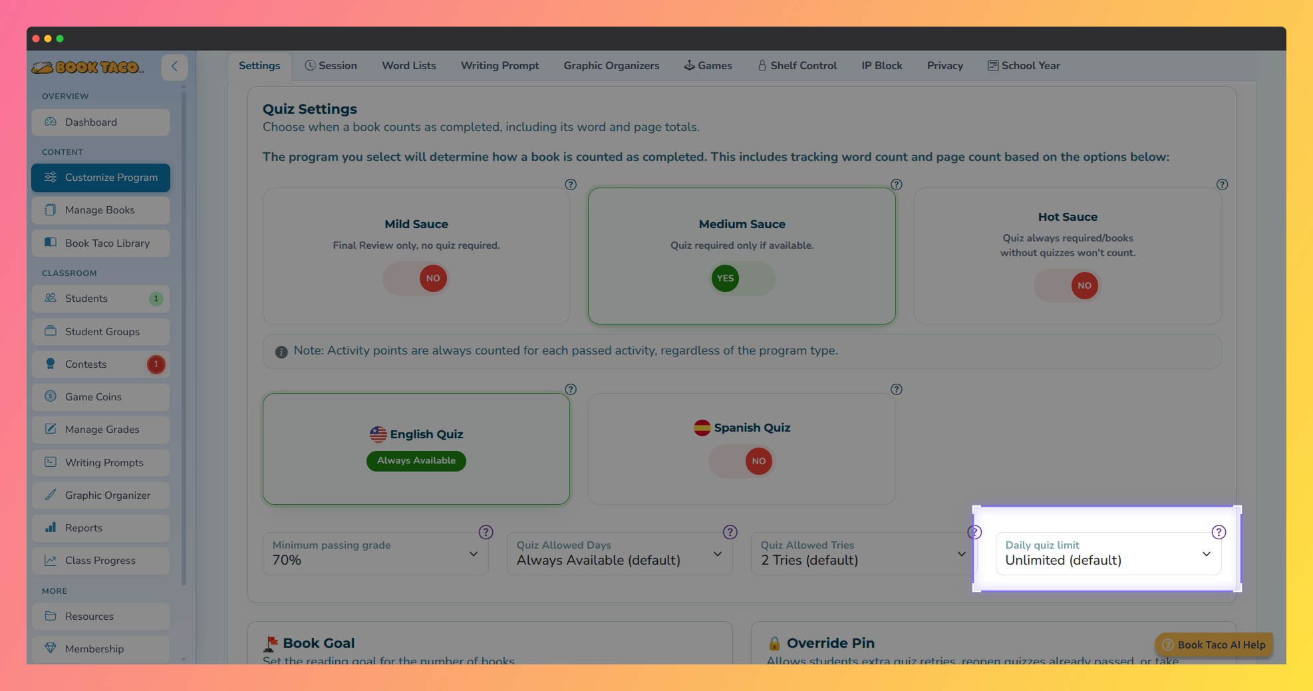Show help for Quiz Allowed Days

click(x=730, y=532)
